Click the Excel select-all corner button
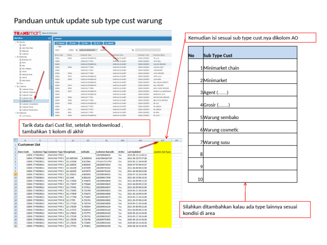327x245 pixels. [15, 140]
